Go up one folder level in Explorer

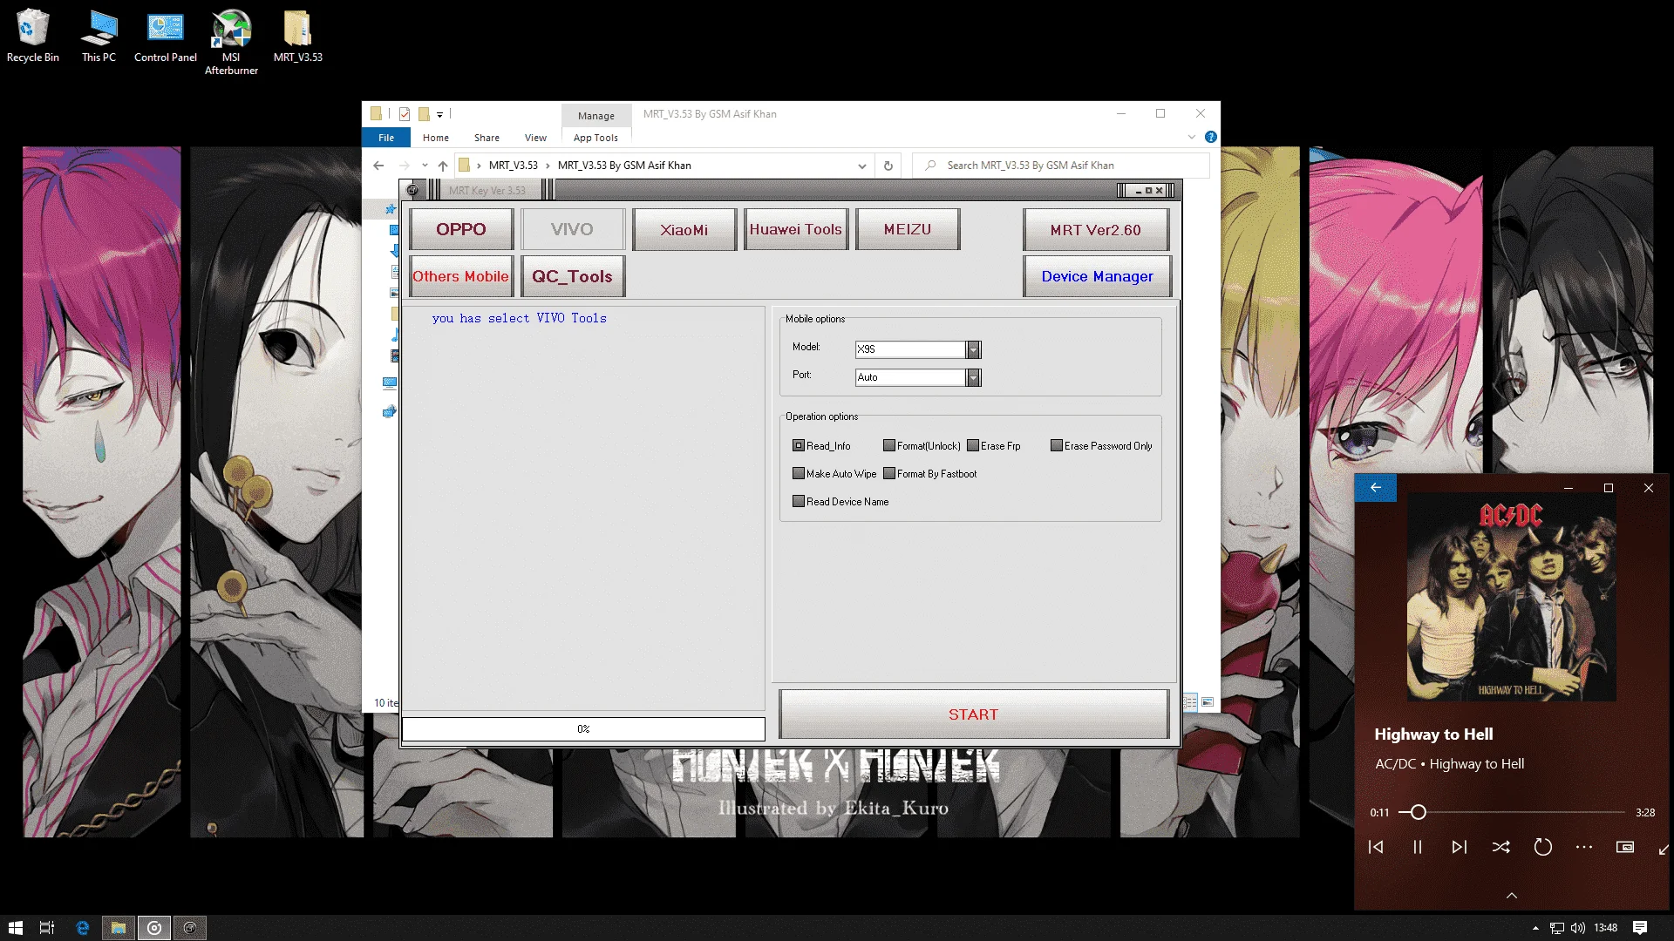[443, 166]
